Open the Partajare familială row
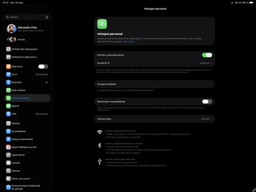This screenshot has height=192, width=256. [x=154, y=84]
